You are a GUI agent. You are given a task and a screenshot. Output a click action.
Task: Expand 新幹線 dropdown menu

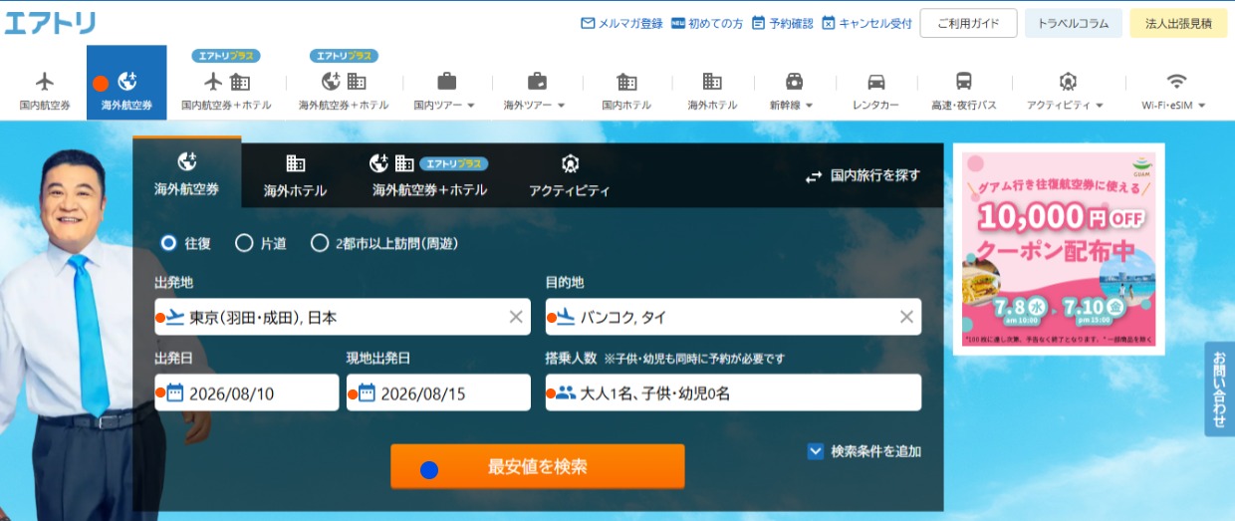[792, 90]
